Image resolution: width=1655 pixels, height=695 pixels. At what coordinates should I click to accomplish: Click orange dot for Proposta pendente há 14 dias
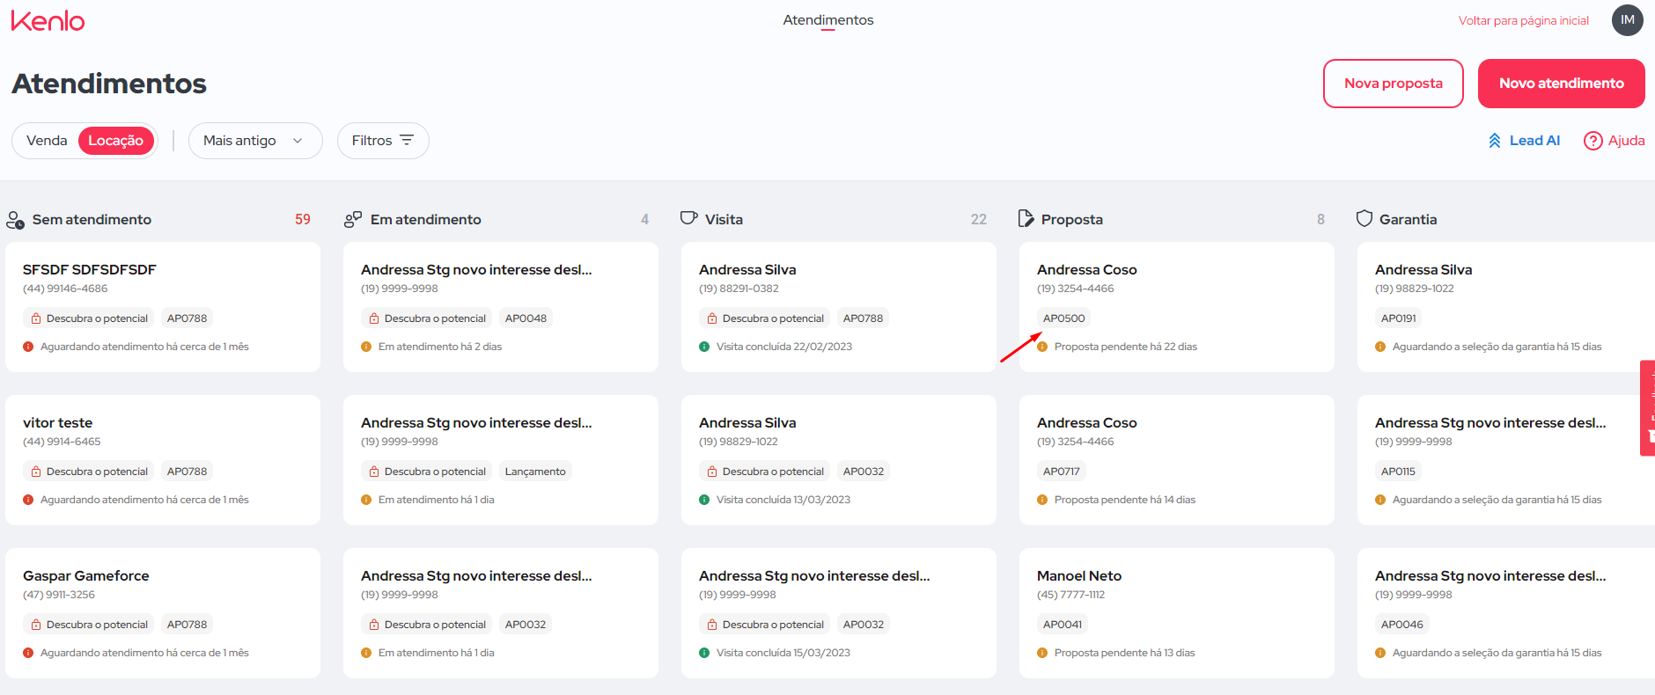point(1042,500)
